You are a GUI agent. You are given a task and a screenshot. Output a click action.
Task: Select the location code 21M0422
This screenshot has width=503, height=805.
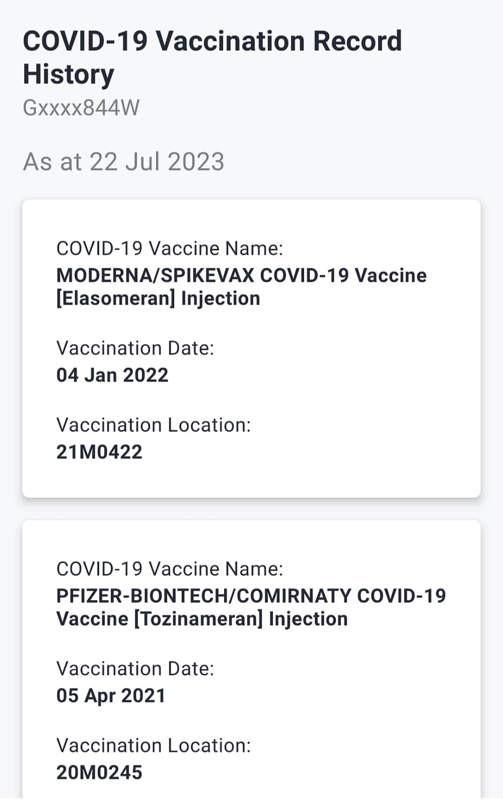(99, 452)
